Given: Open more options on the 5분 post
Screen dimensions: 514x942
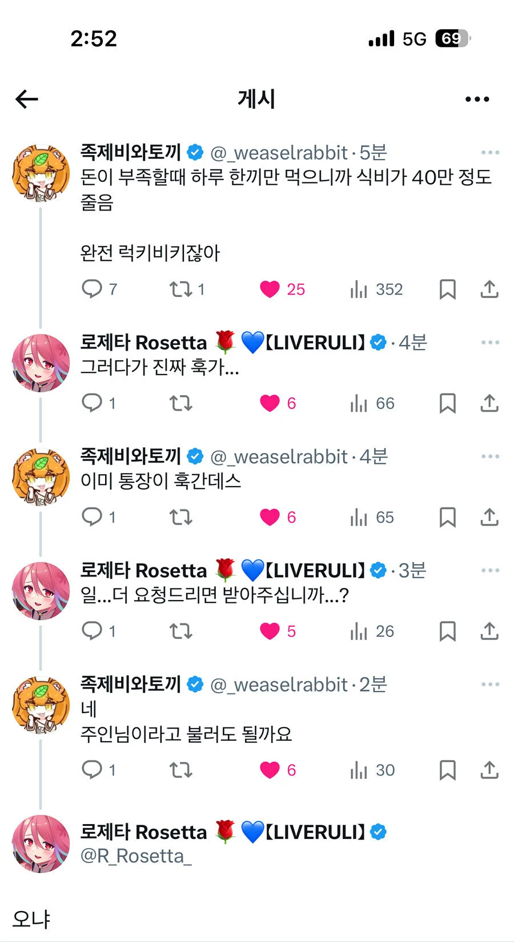Looking at the screenshot, I should point(490,153).
